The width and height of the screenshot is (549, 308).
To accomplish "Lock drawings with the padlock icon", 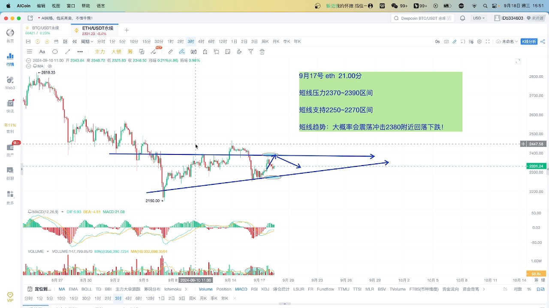I will click(x=205, y=52).
